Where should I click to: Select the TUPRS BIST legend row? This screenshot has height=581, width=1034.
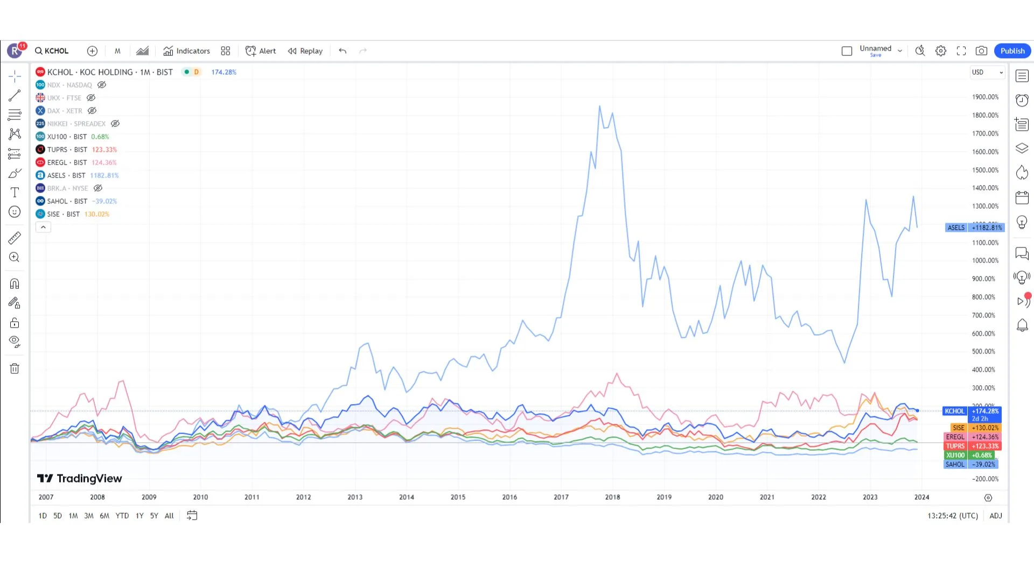tap(76, 150)
